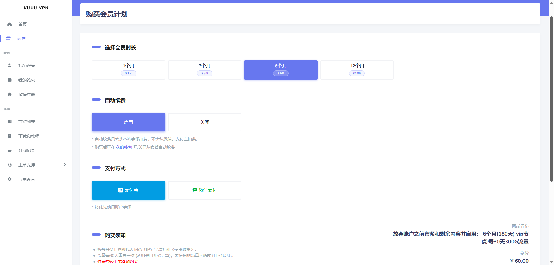Turn off auto-renewal with 关闭

[x=205, y=122]
